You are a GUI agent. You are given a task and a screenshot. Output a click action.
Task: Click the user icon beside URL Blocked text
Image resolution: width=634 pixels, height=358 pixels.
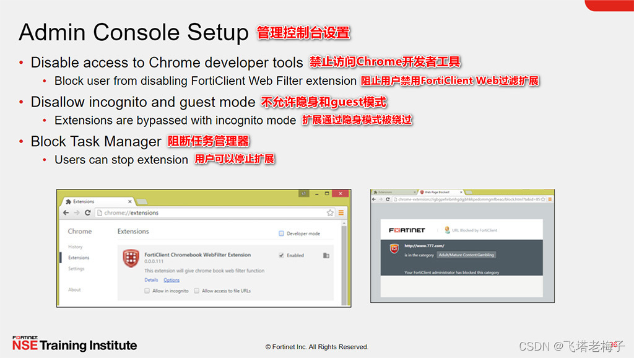click(x=447, y=230)
